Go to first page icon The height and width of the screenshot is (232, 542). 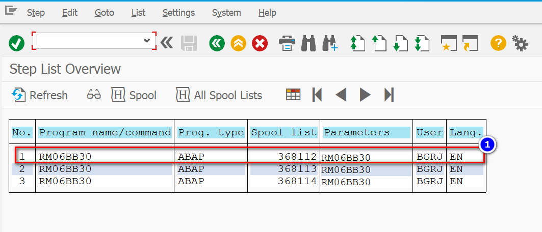pos(358,44)
